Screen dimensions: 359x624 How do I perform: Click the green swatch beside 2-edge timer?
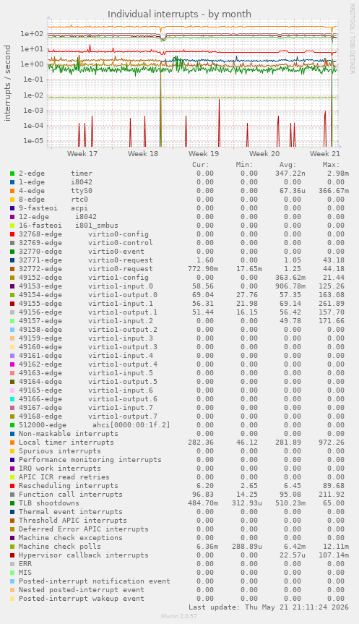click(x=12, y=174)
